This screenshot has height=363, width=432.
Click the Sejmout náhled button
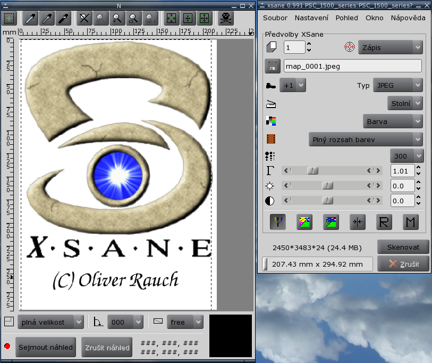point(46,347)
